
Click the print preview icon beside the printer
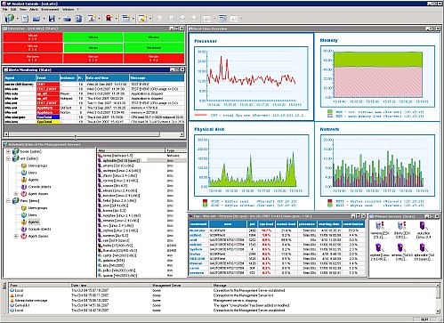(78, 19)
